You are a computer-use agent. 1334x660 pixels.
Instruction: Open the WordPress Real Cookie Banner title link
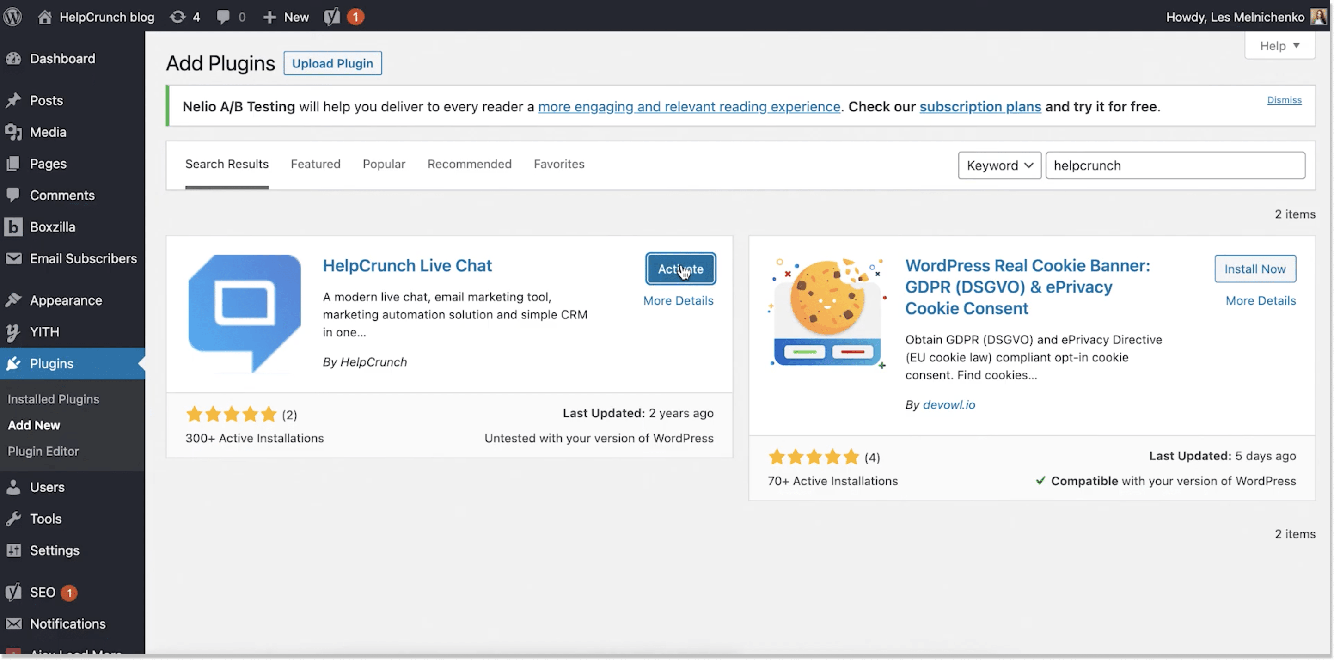(1028, 287)
